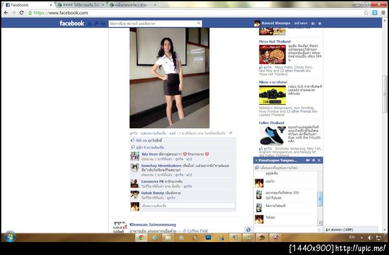Open messages icon in Facebook bar
This screenshot has width=389, height=255.
96,23
